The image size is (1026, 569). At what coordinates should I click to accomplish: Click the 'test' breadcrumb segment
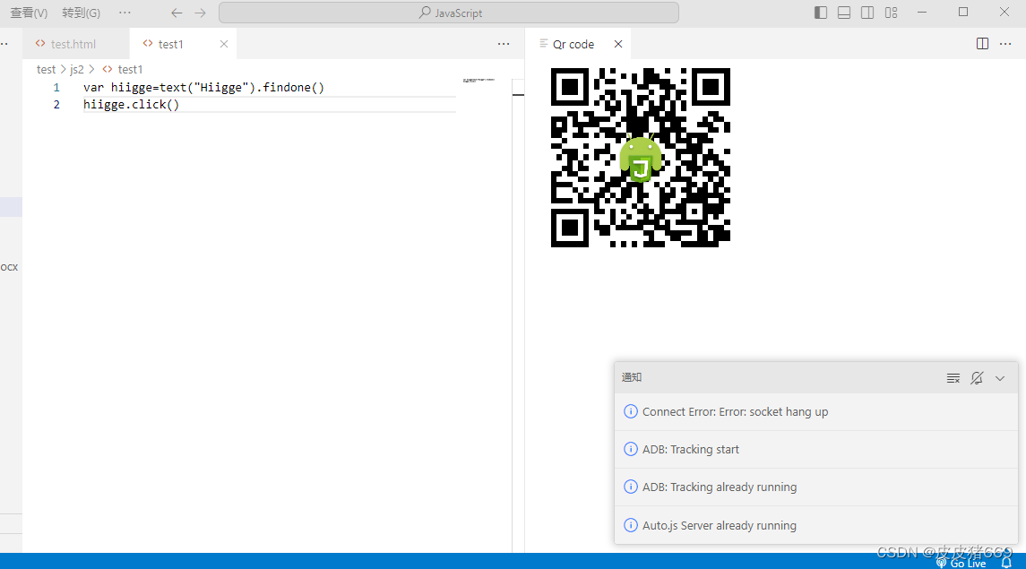tap(46, 69)
